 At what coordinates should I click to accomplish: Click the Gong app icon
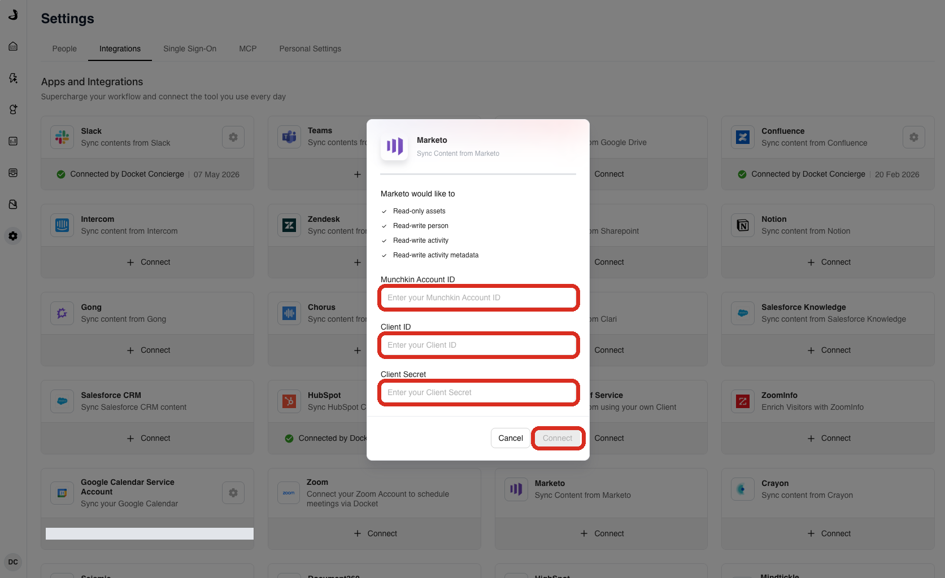pyautogui.click(x=62, y=313)
